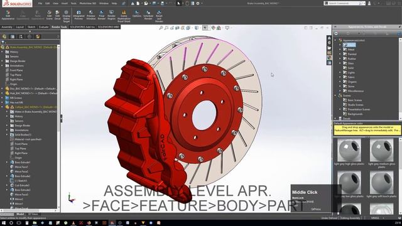Click the Rebuild traffic light icon
The height and width of the screenshot is (226, 402).
tap(187, 3)
